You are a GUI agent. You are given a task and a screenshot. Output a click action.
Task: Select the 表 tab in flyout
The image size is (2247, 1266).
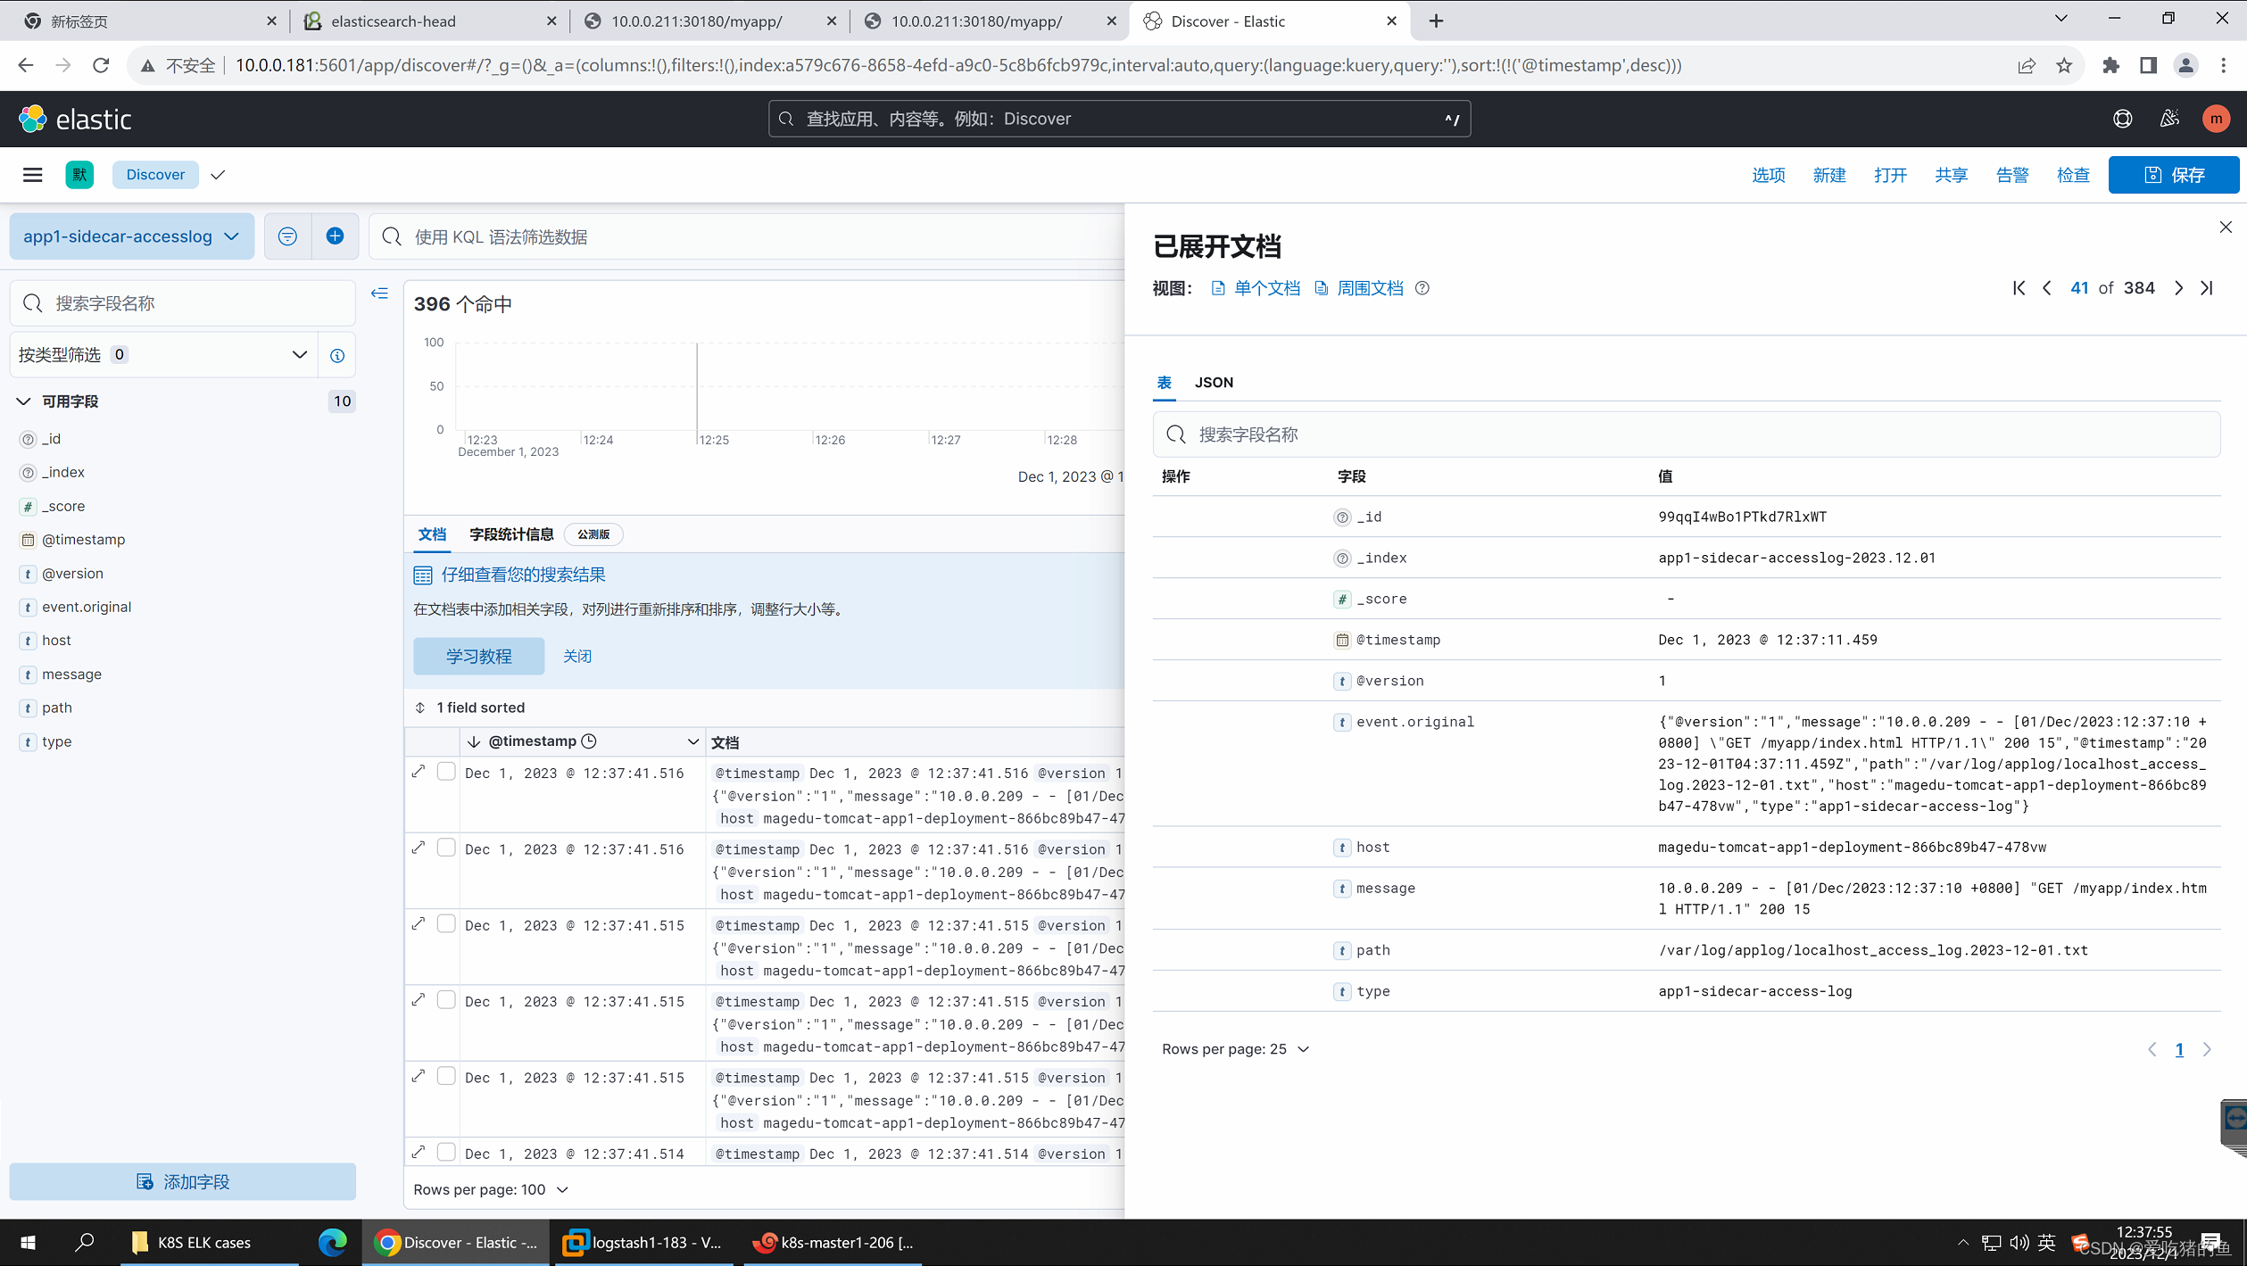click(1164, 383)
